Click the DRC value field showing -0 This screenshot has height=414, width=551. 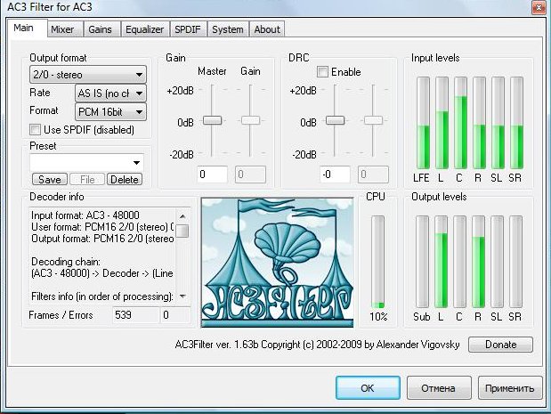[335, 175]
